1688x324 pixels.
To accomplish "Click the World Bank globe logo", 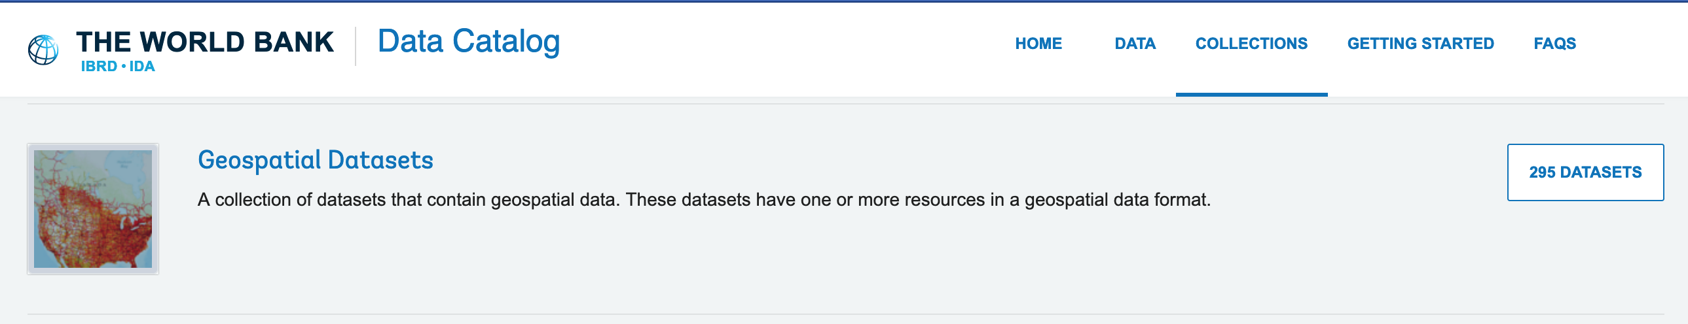I will [x=43, y=50].
